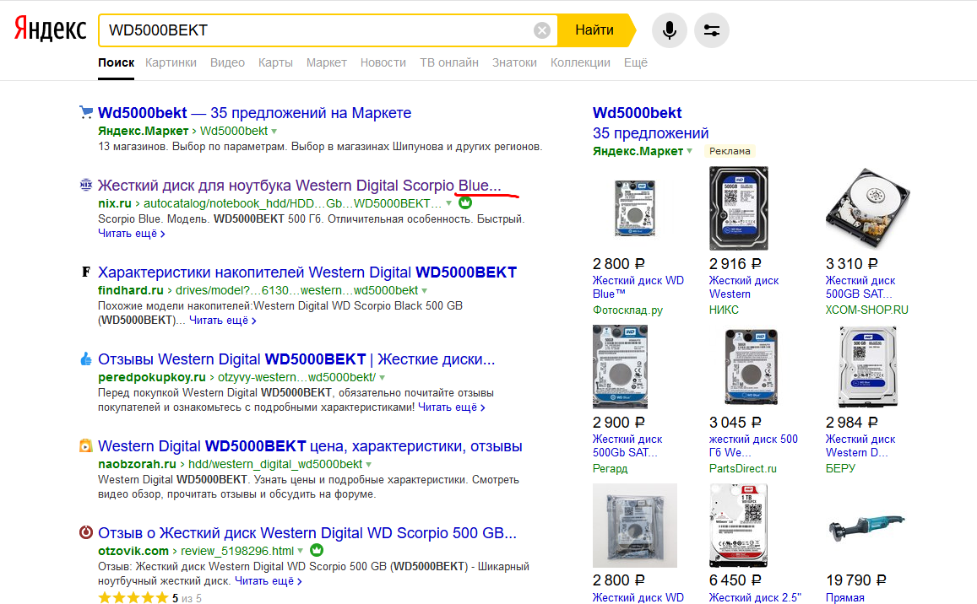
Task: Click Читать ещё in otzovik.com snippet
Action: point(268,581)
